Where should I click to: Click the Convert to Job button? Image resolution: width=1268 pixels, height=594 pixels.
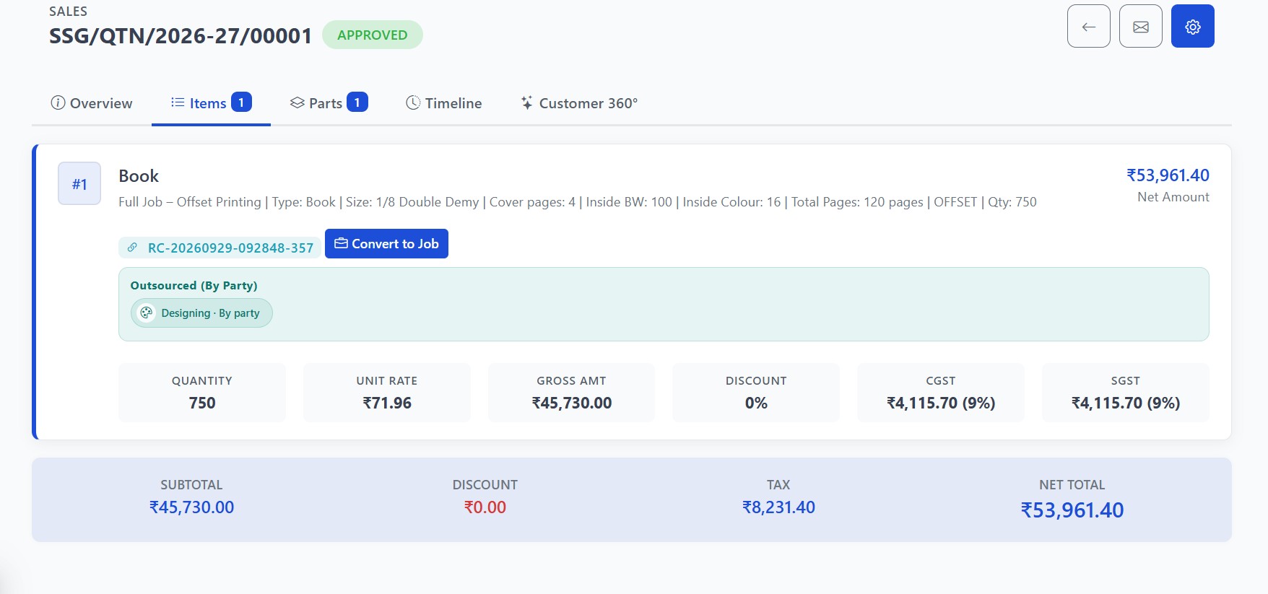386,243
